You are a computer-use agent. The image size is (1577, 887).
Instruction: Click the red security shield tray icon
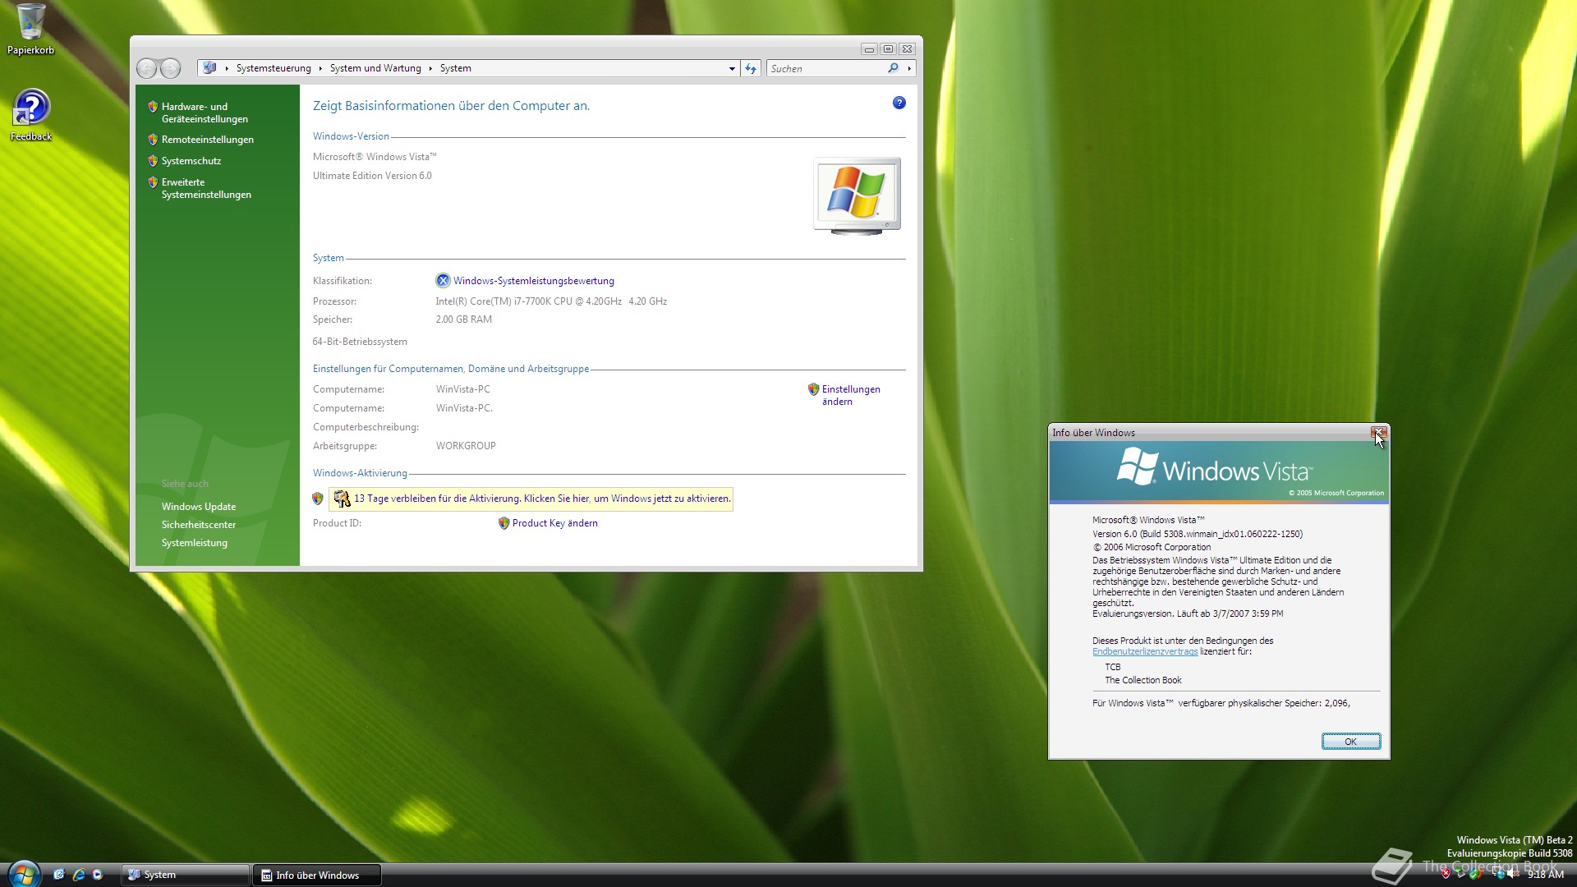click(1446, 875)
